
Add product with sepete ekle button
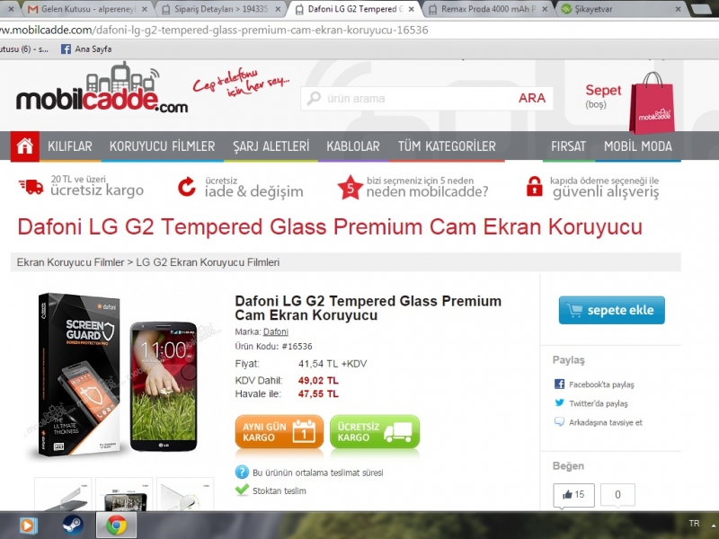612,310
